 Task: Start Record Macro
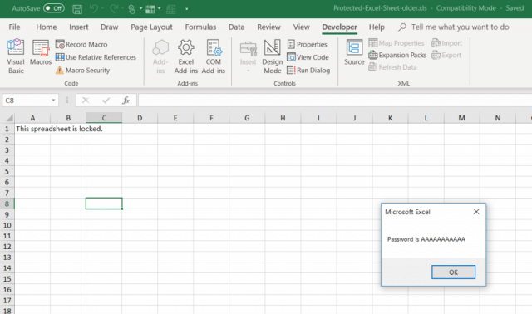pos(81,44)
